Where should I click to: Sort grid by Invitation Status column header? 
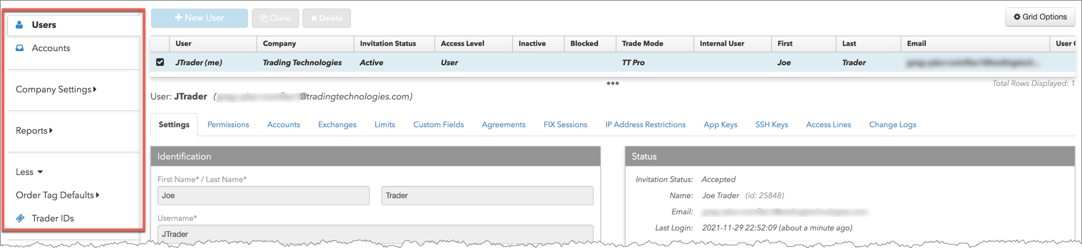click(388, 43)
